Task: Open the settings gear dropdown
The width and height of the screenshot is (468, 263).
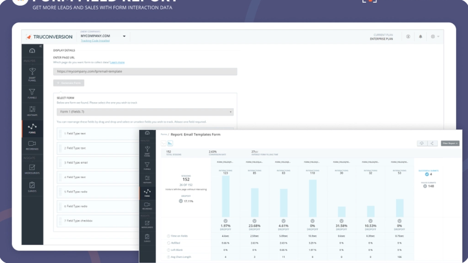Action: tap(435, 37)
